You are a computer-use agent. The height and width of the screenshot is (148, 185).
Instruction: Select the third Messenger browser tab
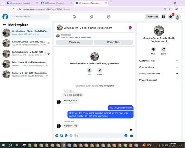(x=91, y=3)
